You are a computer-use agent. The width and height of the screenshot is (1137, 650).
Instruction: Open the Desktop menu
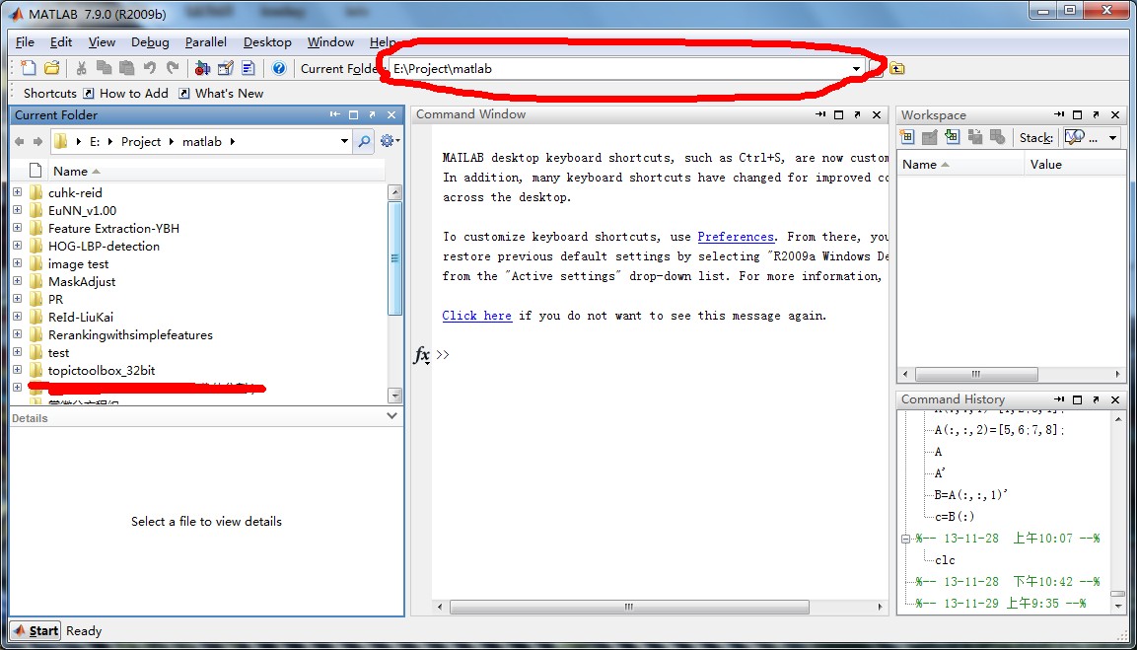pyautogui.click(x=267, y=42)
